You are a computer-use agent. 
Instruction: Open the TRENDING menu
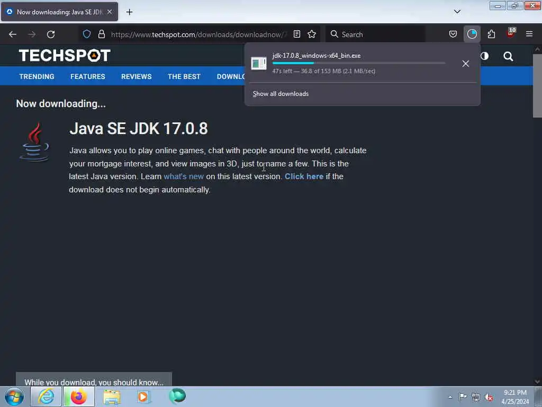click(x=37, y=76)
